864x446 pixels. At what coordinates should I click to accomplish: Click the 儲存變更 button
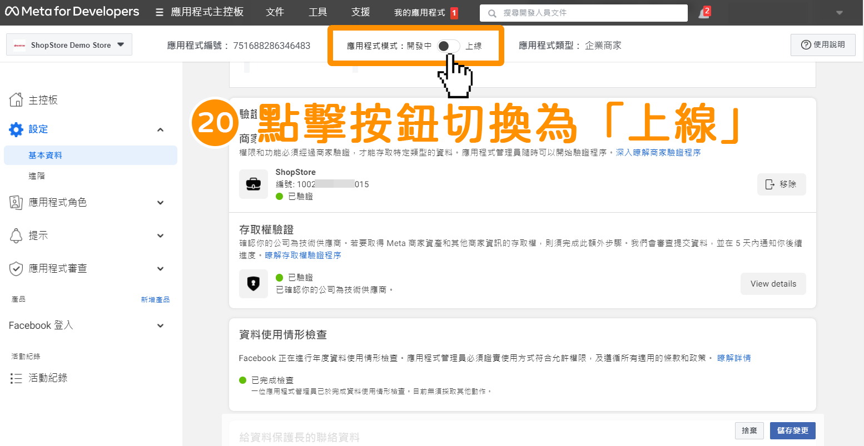tap(793, 430)
